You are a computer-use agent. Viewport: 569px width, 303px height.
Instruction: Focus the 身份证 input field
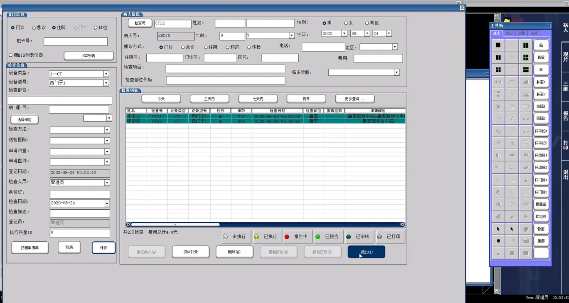coord(80,194)
